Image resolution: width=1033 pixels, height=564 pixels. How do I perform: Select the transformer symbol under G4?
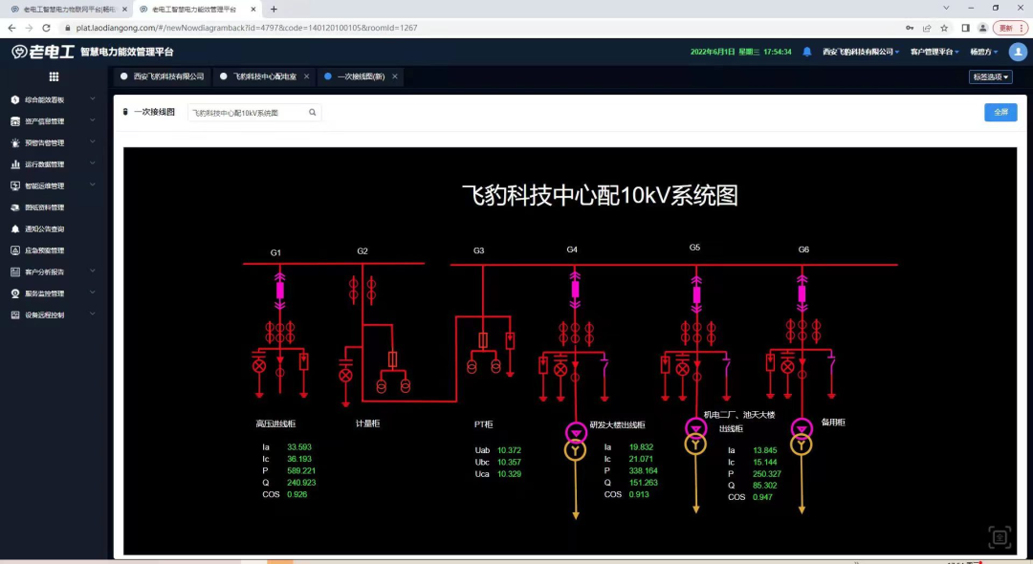[575, 441]
